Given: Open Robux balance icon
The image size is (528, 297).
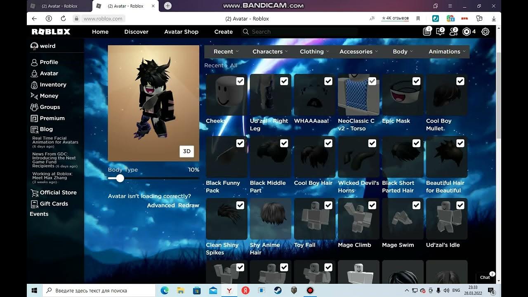Looking at the screenshot, I should coord(467,32).
